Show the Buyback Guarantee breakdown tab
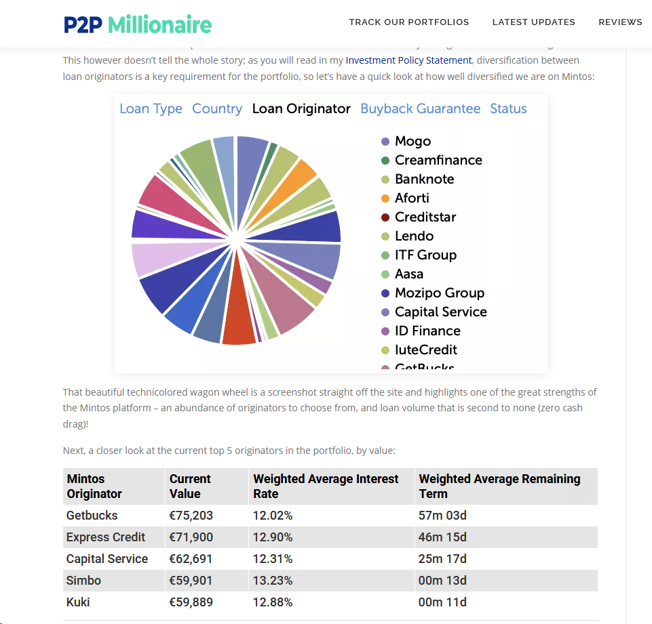The width and height of the screenshot is (652, 624). tap(420, 109)
